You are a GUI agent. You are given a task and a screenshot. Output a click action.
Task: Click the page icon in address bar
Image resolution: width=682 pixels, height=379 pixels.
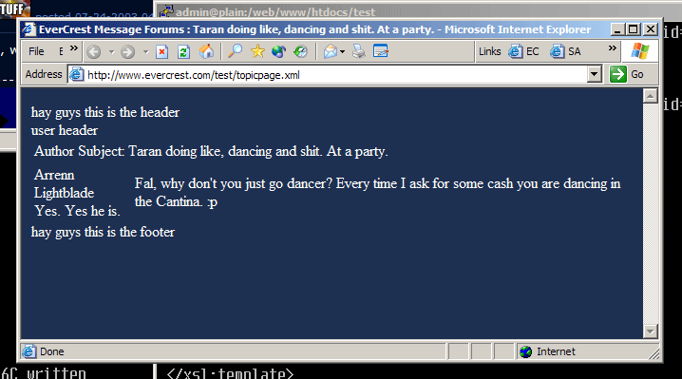tap(77, 74)
